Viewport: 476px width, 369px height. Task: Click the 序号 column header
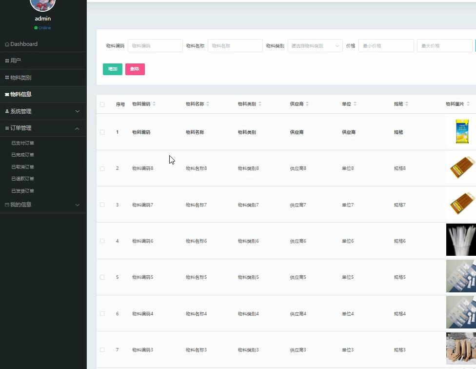click(120, 104)
